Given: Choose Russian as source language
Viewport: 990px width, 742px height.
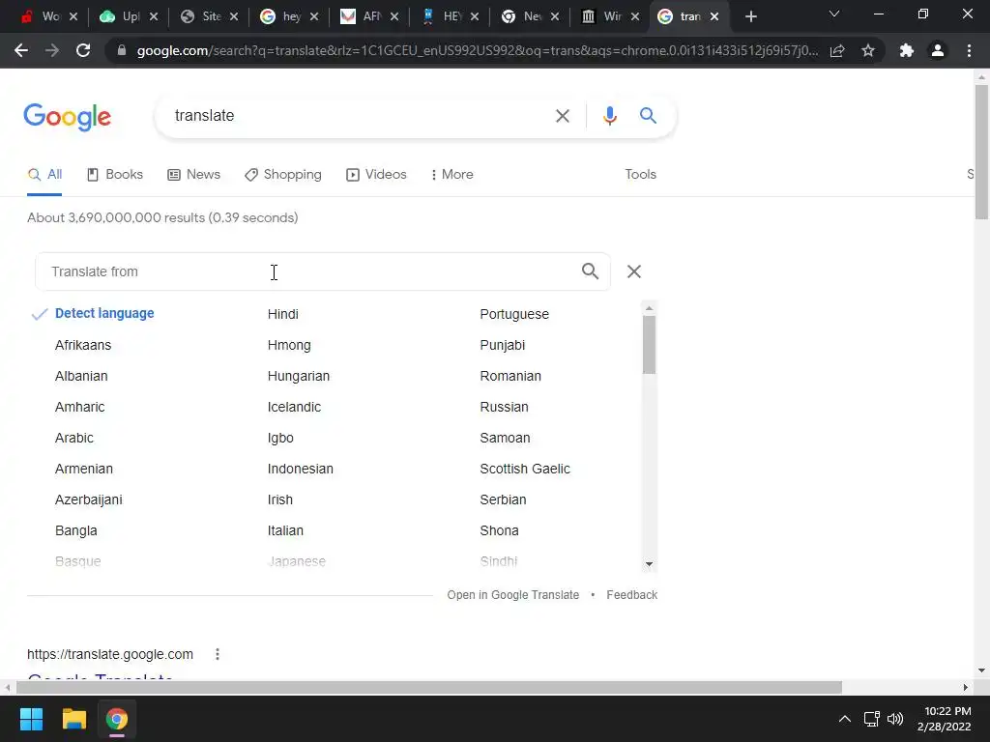Looking at the screenshot, I should (504, 407).
